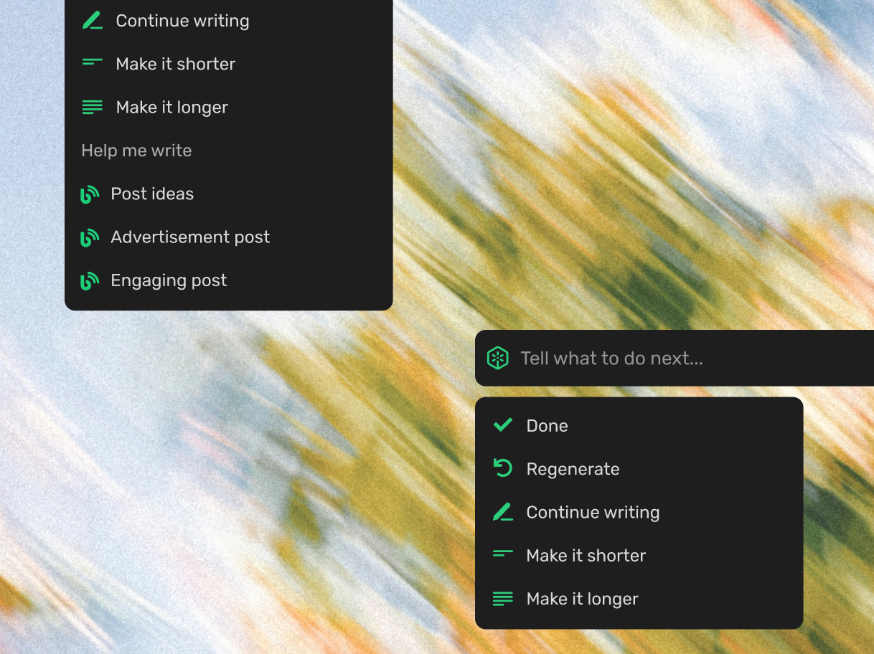Select Make it longer label above Help me write
The image size is (874, 654).
(171, 108)
